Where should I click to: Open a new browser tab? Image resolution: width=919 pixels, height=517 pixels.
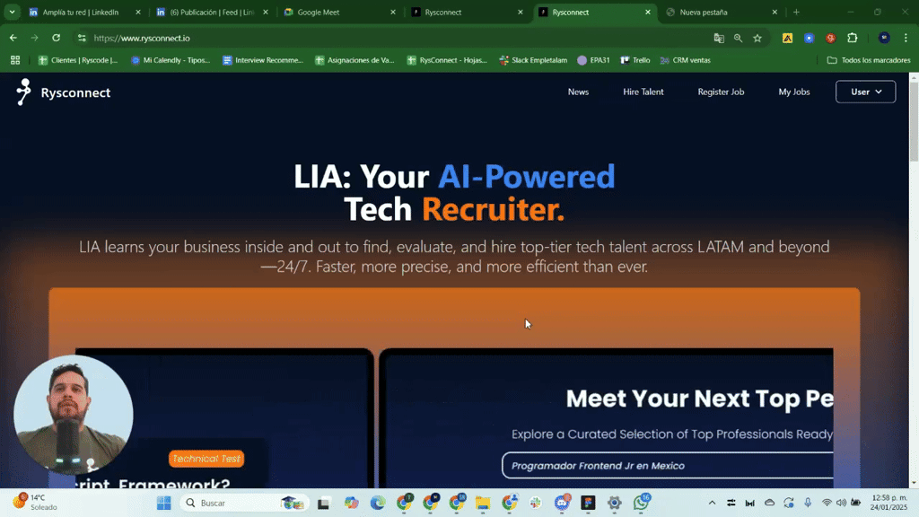796,12
